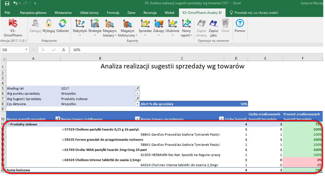Click the Zapisz zmiany diskette icon
325x176 pixels.
(x=201, y=23)
